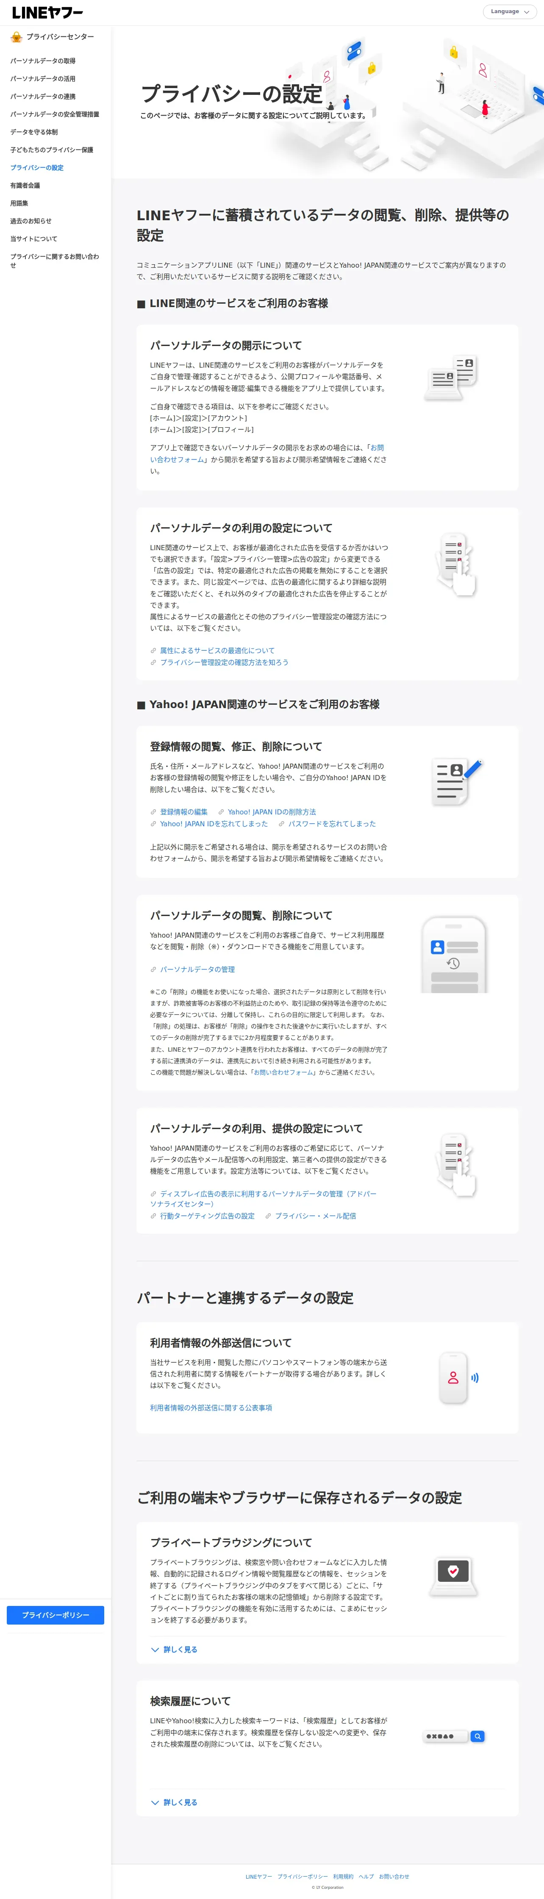Open パーソナルデータの取得 in sidebar
Screen dimensions: 544x1899
pyautogui.click(x=43, y=61)
